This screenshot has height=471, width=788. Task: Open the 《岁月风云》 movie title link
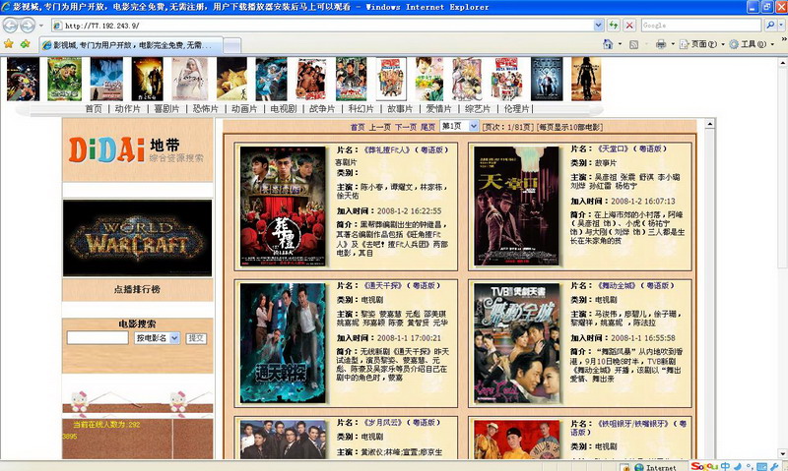point(383,423)
